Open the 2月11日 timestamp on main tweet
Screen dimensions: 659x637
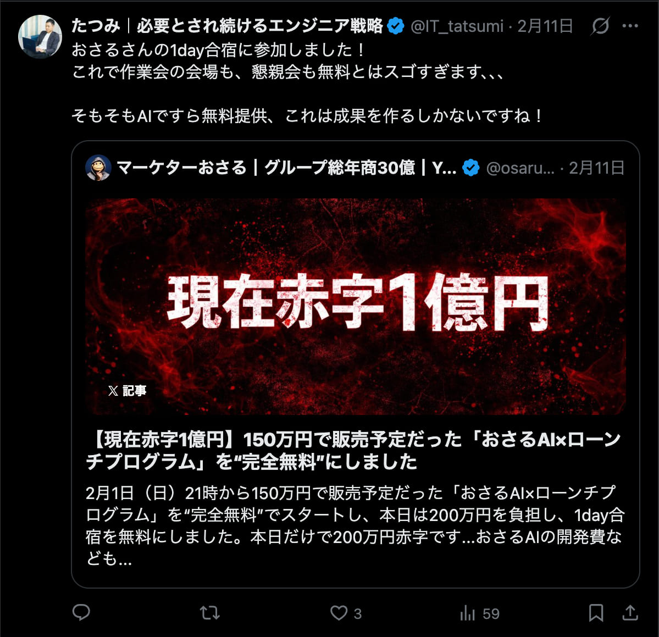[545, 26]
